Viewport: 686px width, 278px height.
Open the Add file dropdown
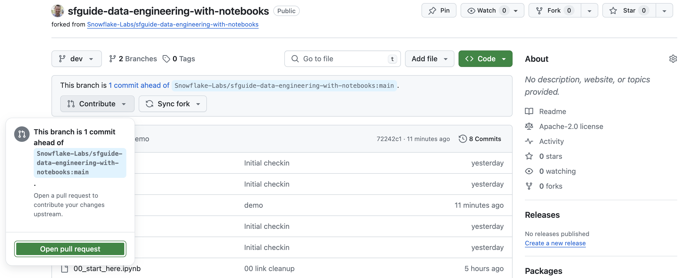click(x=429, y=59)
